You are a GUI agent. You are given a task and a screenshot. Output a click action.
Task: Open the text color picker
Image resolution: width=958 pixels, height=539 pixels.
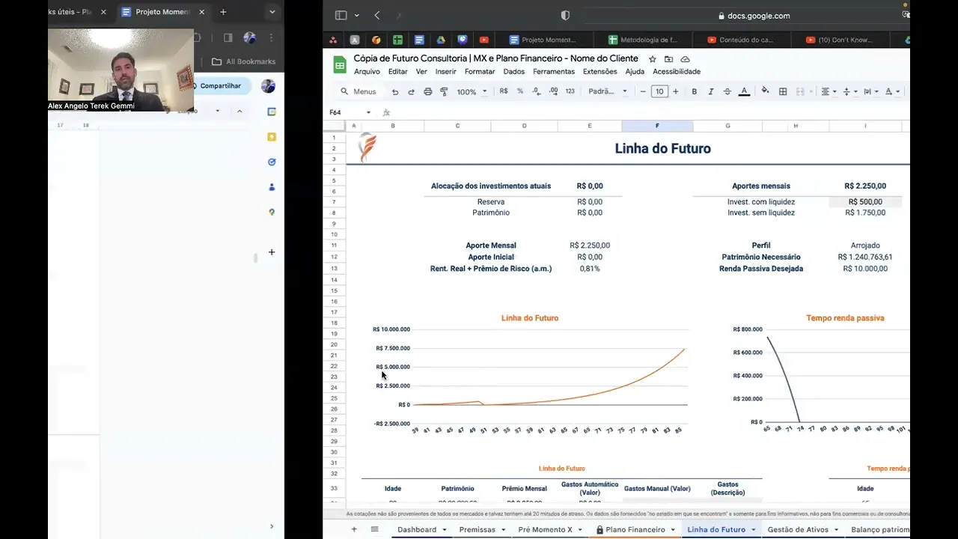pyautogui.click(x=744, y=91)
